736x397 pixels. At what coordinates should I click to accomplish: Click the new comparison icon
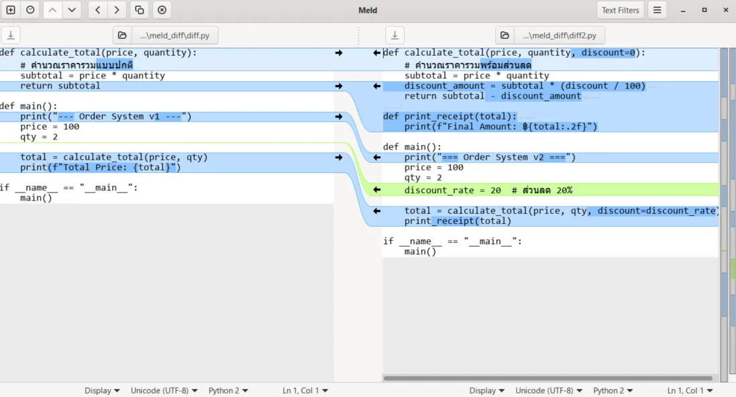[11, 10]
